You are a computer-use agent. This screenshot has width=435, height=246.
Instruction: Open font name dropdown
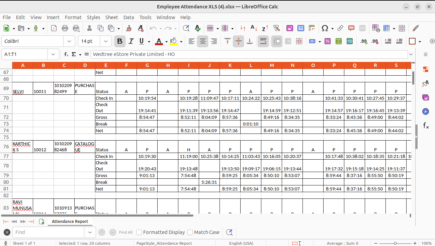click(x=69, y=41)
